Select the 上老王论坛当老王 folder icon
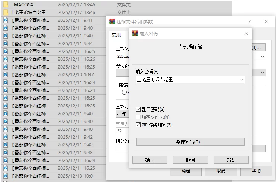 pos(6,12)
